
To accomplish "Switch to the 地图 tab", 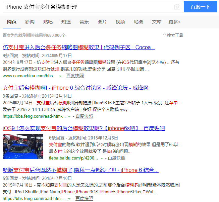I will tap(139, 22).
